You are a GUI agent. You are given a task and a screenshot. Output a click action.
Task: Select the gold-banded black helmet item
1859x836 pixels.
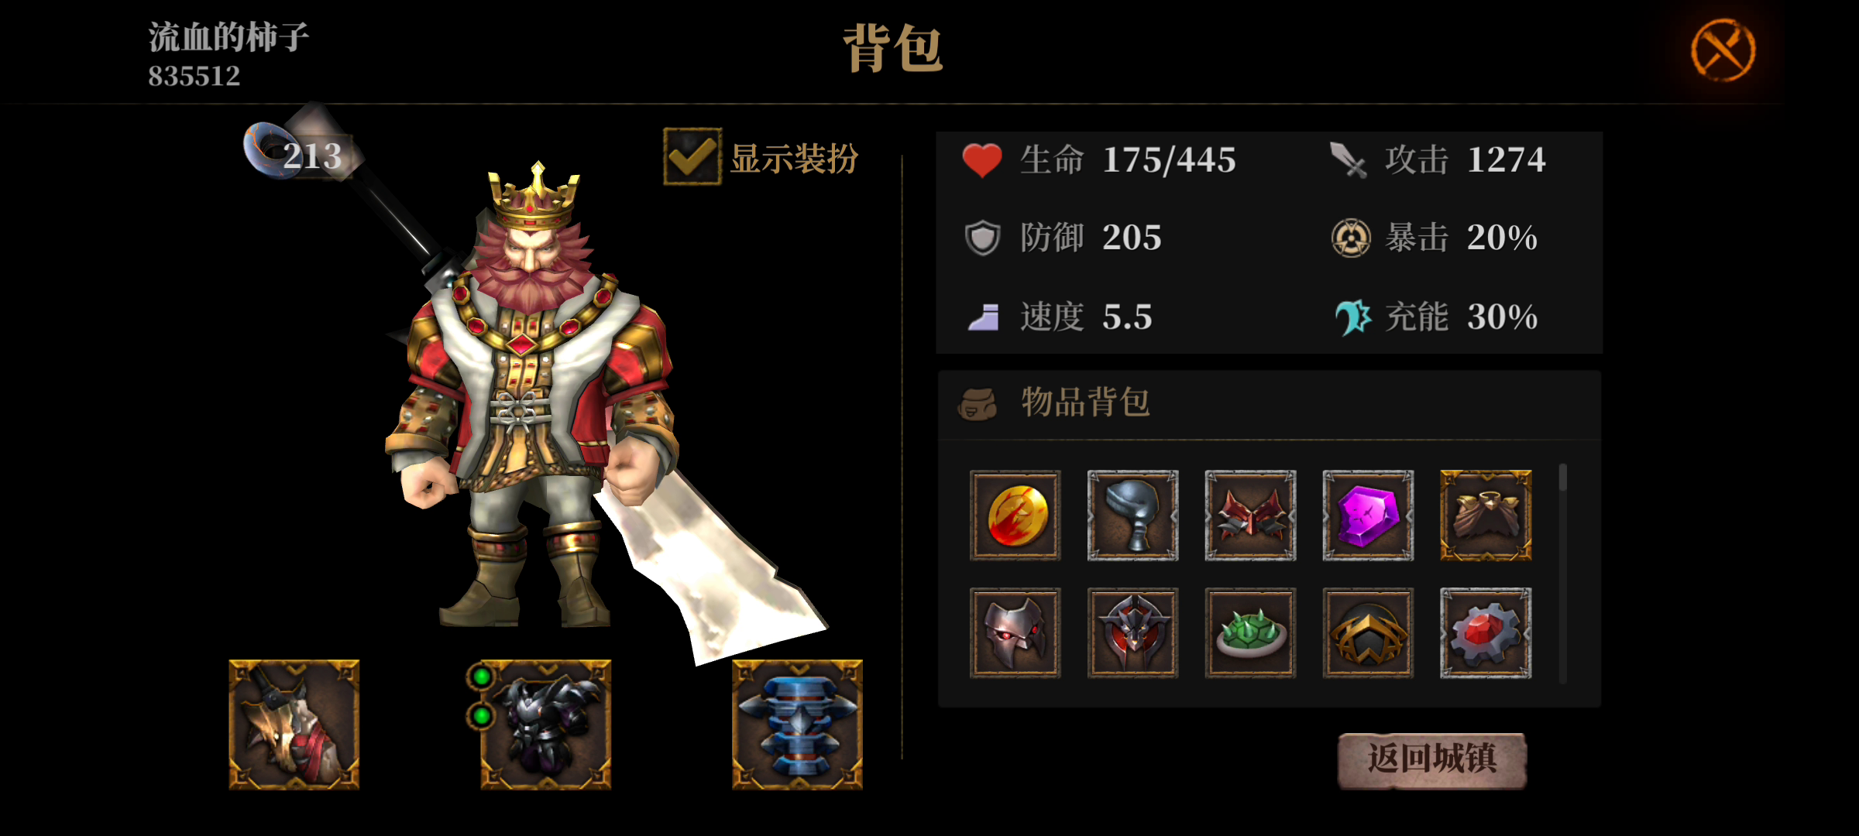point(1368,633)
